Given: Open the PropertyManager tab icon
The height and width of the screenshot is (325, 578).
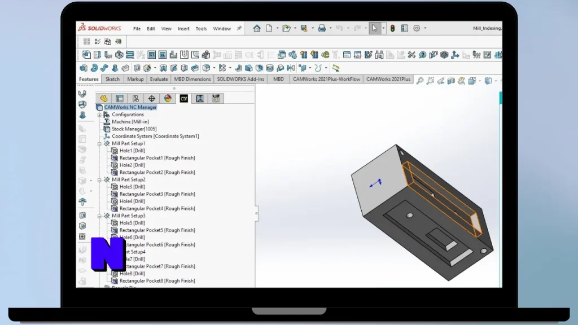Looking at the screenshot, I should pyautogui.click(x=120, y=98).
